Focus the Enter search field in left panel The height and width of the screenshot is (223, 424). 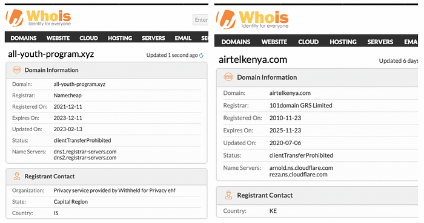200,20
